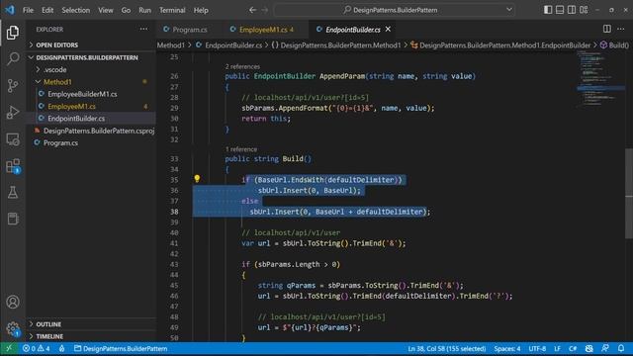Open the Go menu
633x356 pixels.
126,10
